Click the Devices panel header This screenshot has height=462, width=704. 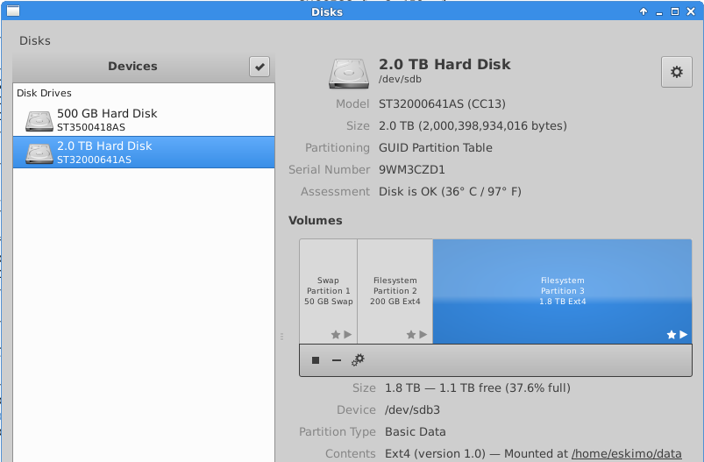tap(132, 67)
